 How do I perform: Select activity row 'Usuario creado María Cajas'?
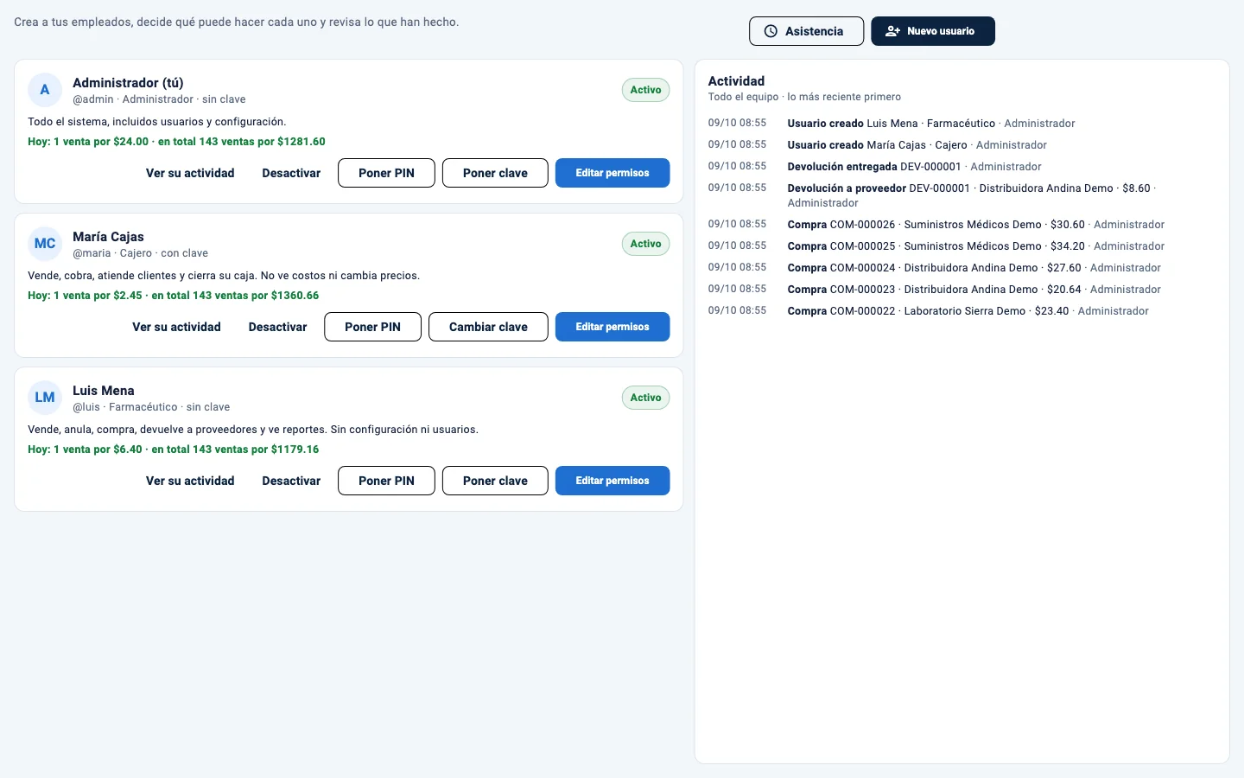962,145
